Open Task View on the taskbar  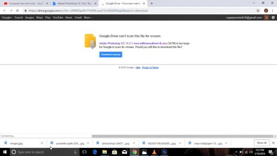click(x=84, y=152)
